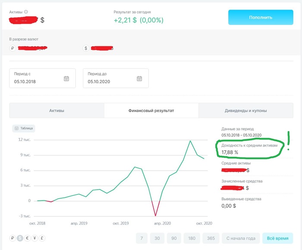Switch chart currency to pound £
Image resolution: width=302 pixels, height=250 pixels.
(x=42, y=238)
